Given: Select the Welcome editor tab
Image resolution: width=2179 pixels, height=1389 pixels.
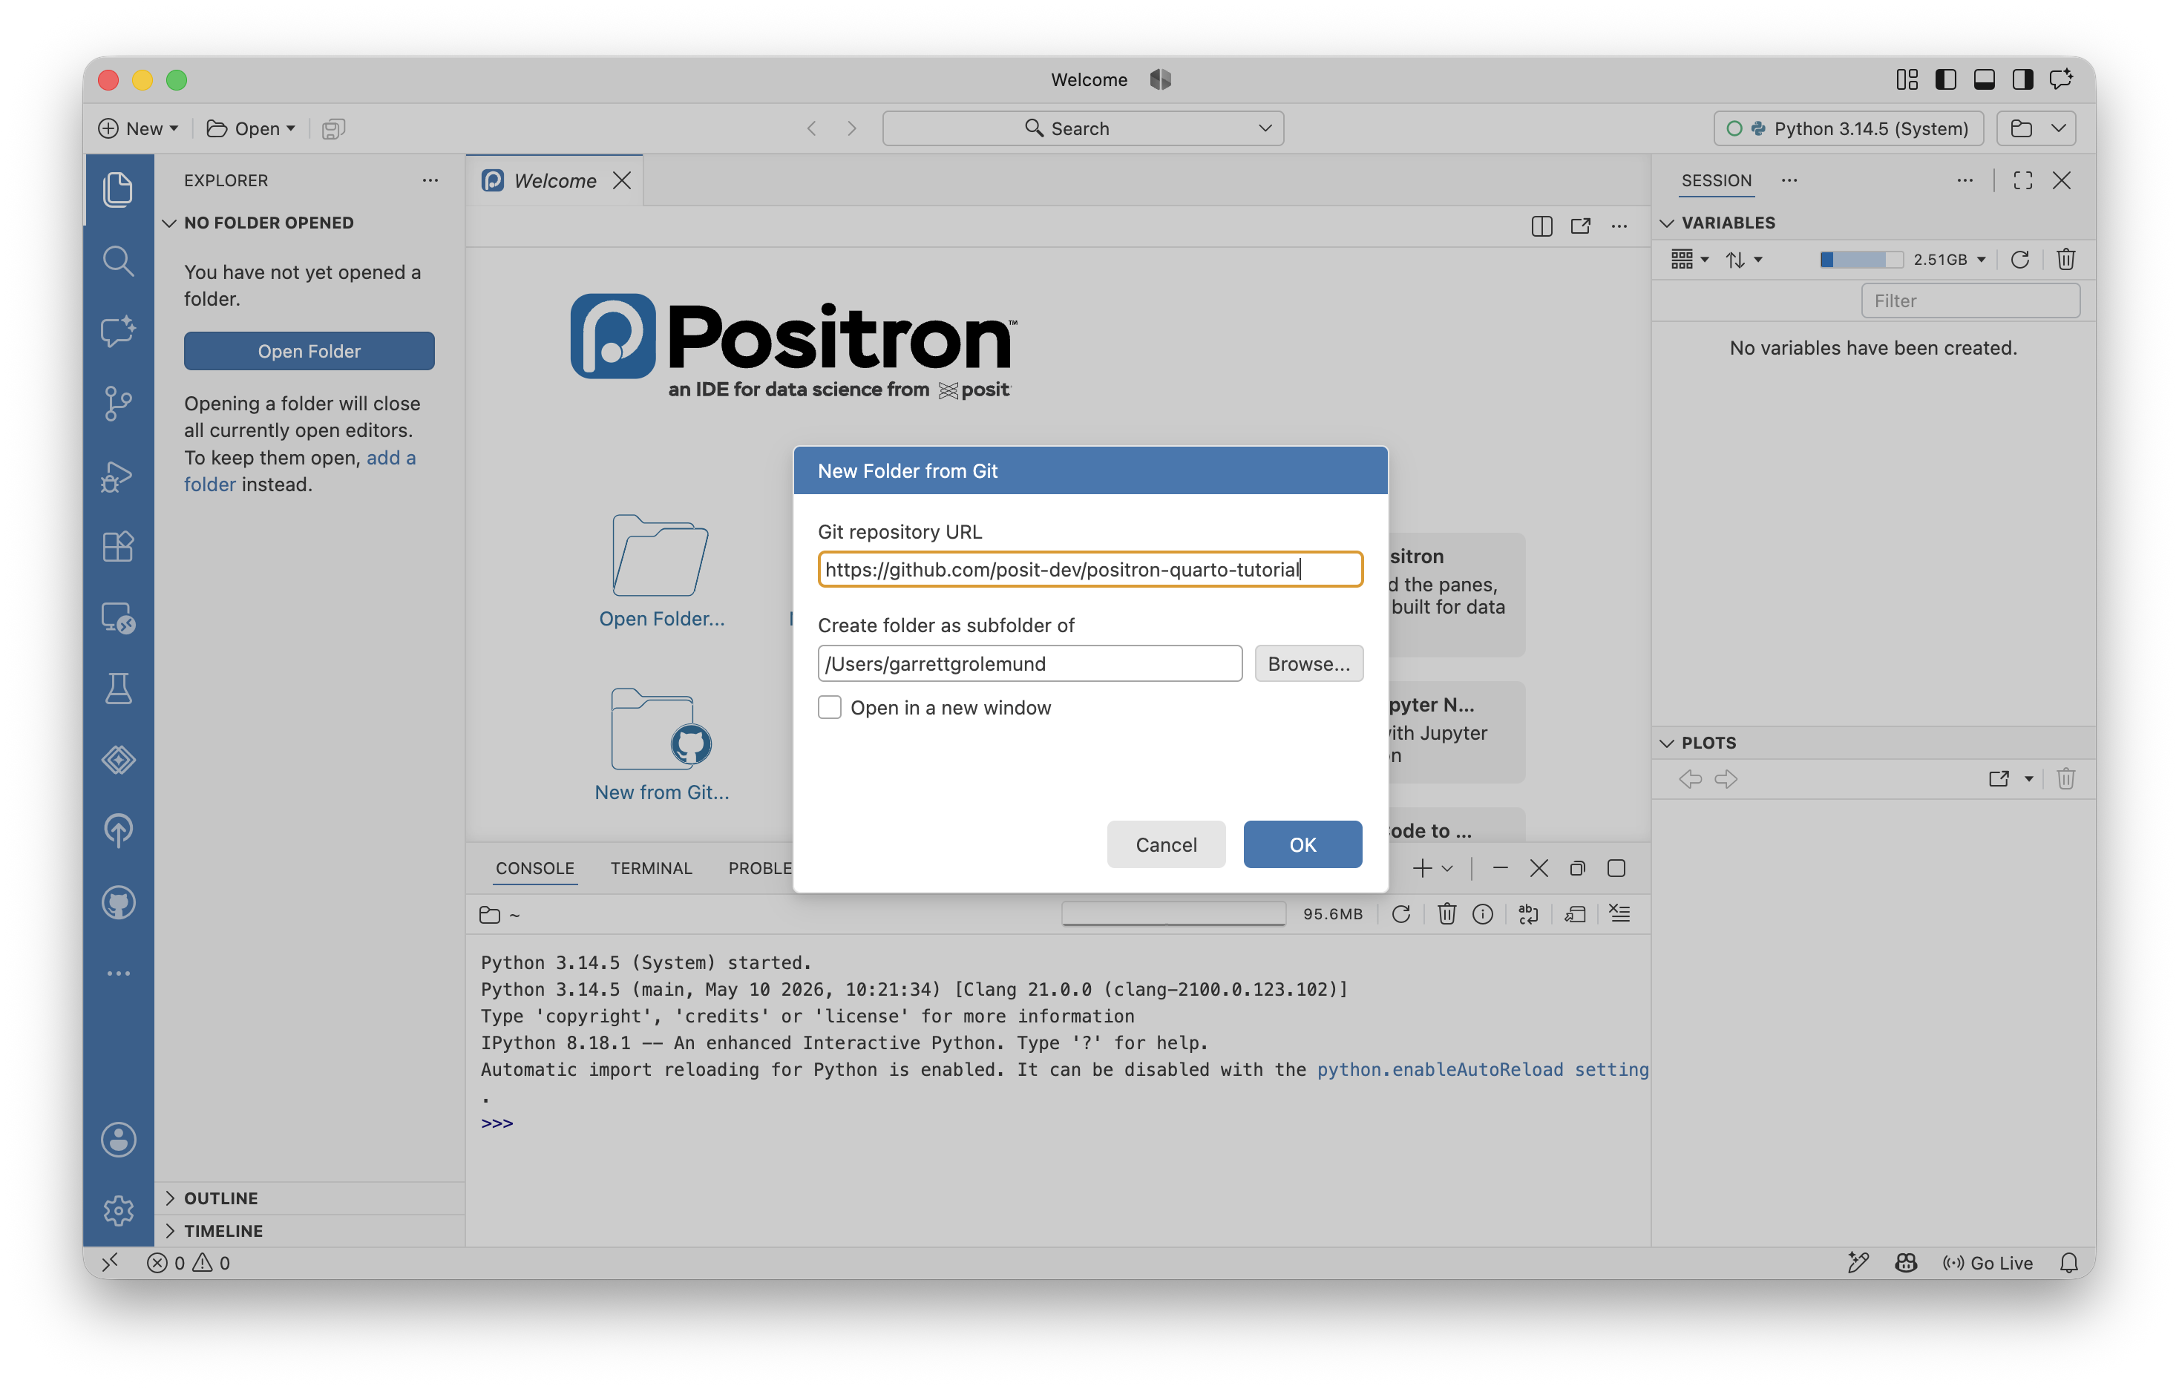Looking at the screenshot, I should click(554, 181).
